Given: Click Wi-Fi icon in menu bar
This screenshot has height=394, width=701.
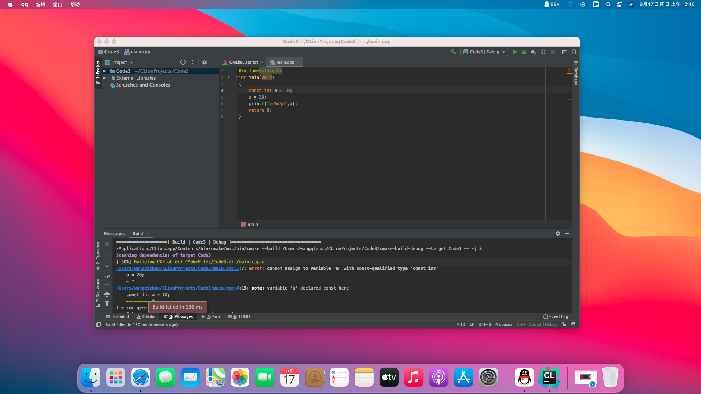Looking at the screenshot, I should (570, 4).
